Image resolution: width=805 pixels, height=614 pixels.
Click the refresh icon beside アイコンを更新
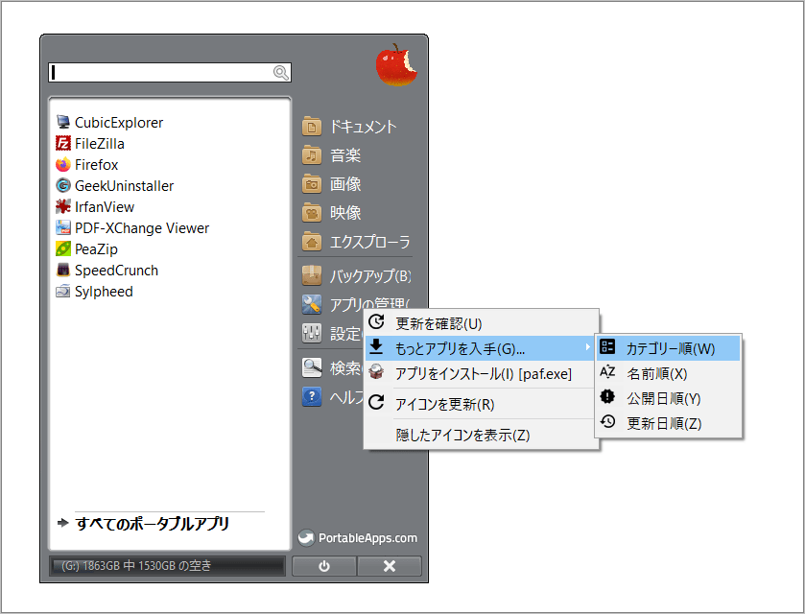pos(376,402)
